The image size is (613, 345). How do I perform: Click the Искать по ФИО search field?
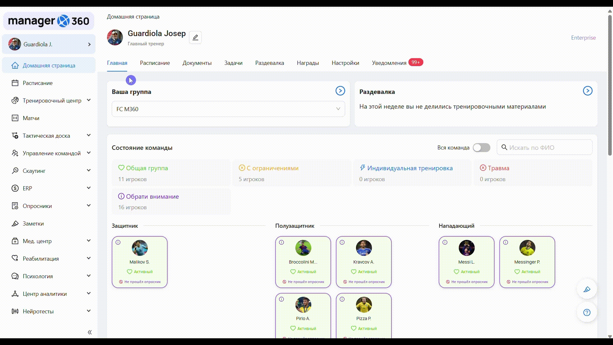[x=549, y=148]
